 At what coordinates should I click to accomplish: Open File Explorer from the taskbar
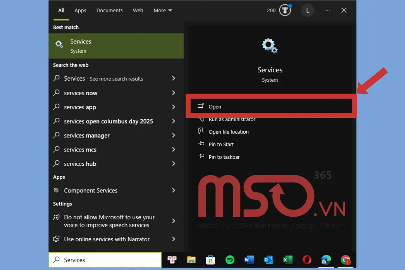(x=191, y=260)
